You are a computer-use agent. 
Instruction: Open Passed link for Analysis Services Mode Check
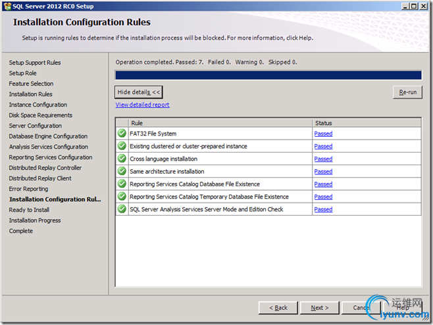coord(323,210)
